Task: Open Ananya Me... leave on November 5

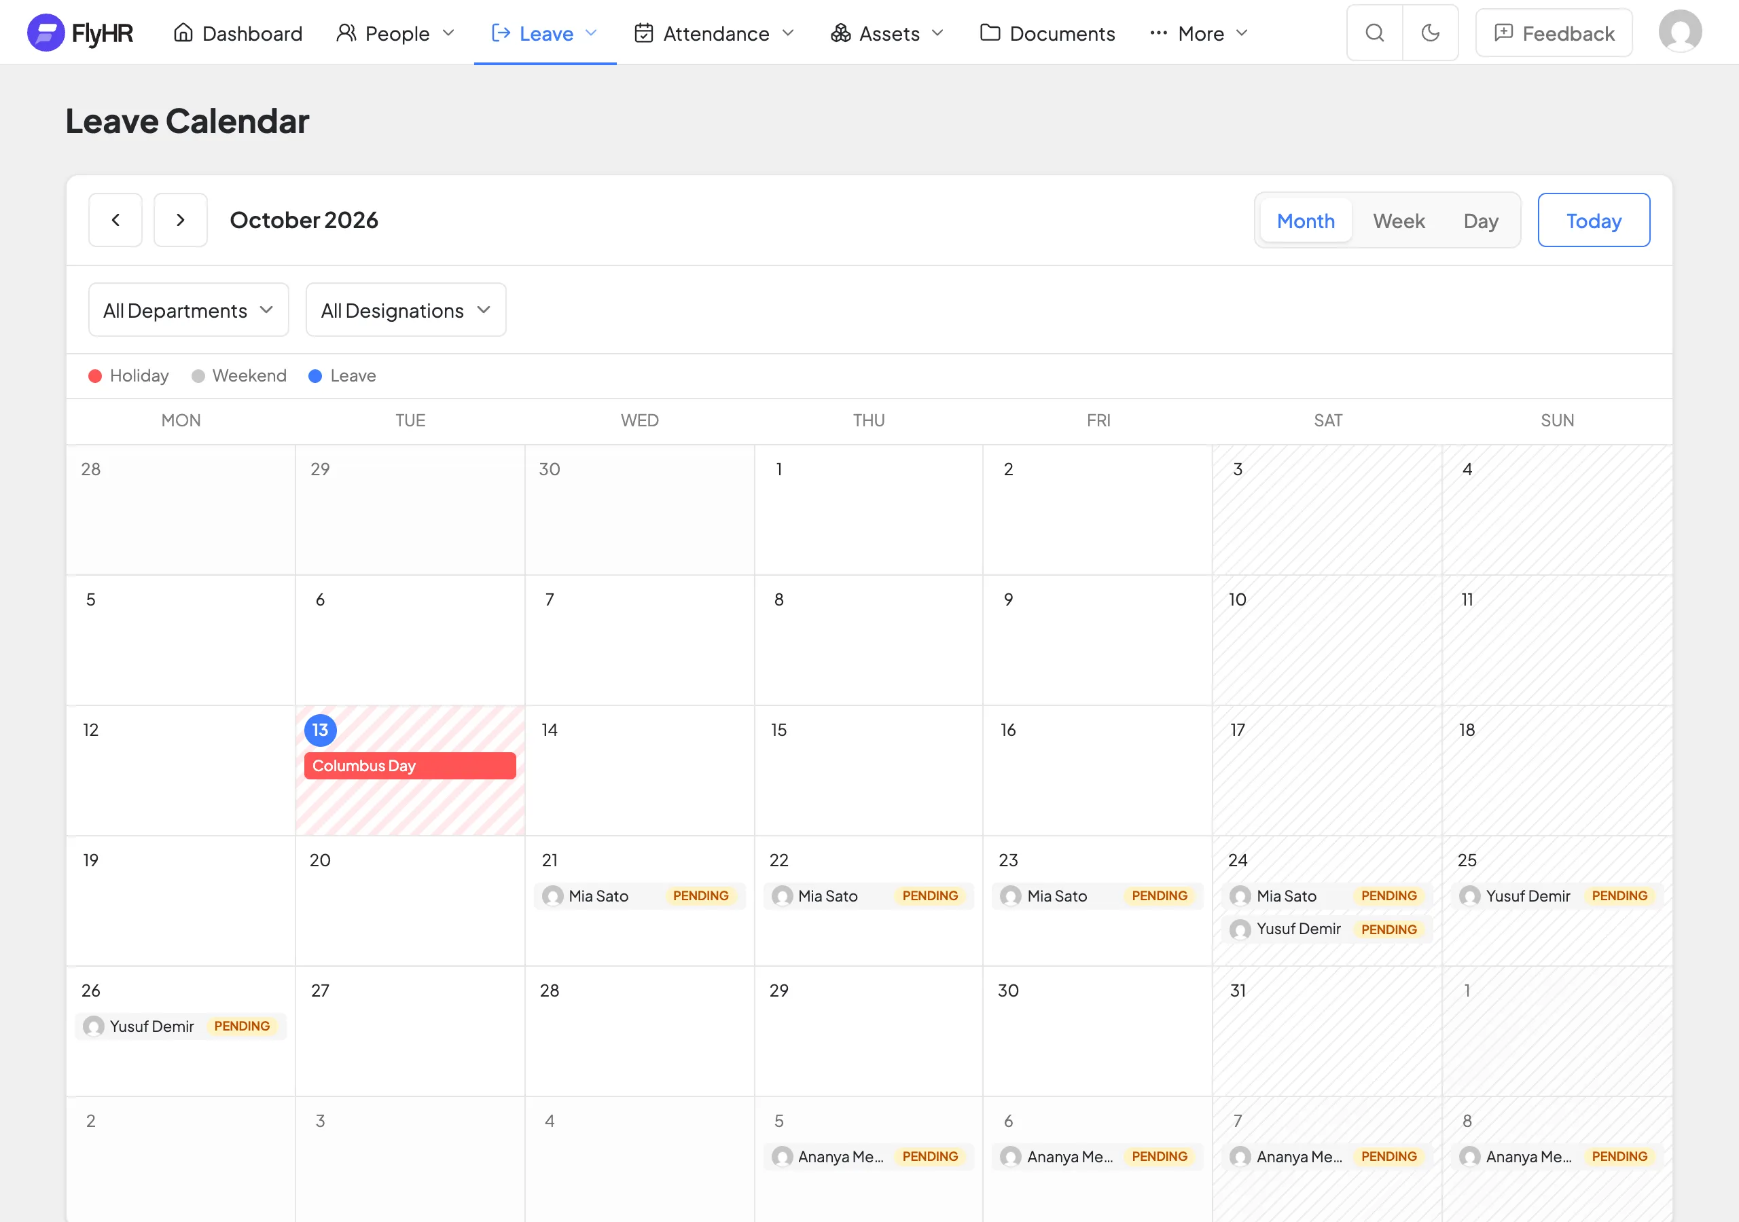Action: point(869,1156)
